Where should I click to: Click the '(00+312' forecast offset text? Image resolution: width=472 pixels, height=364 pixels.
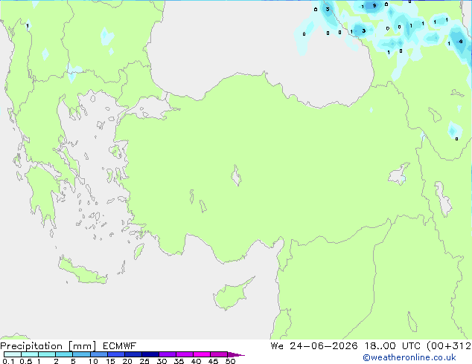[x=449, y=346]
